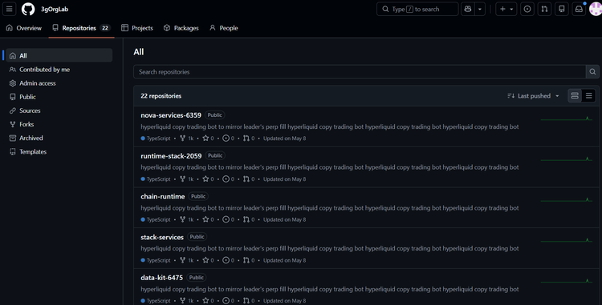Filter by Archived repositories
Screen dimensions: 602x305
click(x=59, y=138)
